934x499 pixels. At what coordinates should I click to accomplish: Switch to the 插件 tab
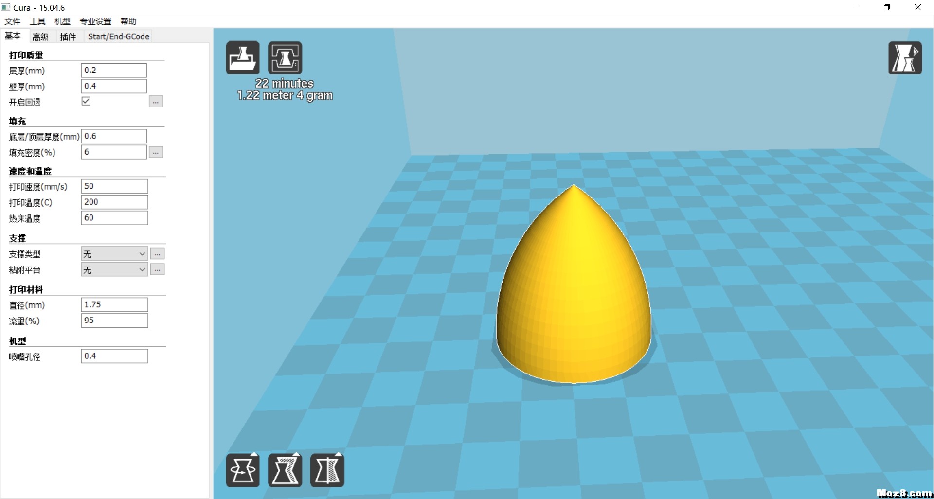[x=68, y=36]
